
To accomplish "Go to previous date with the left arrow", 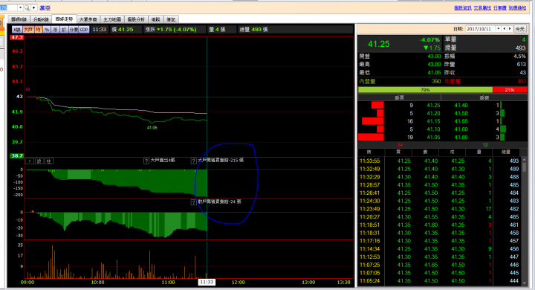I will pyautogui.click(x=505, y=29).
